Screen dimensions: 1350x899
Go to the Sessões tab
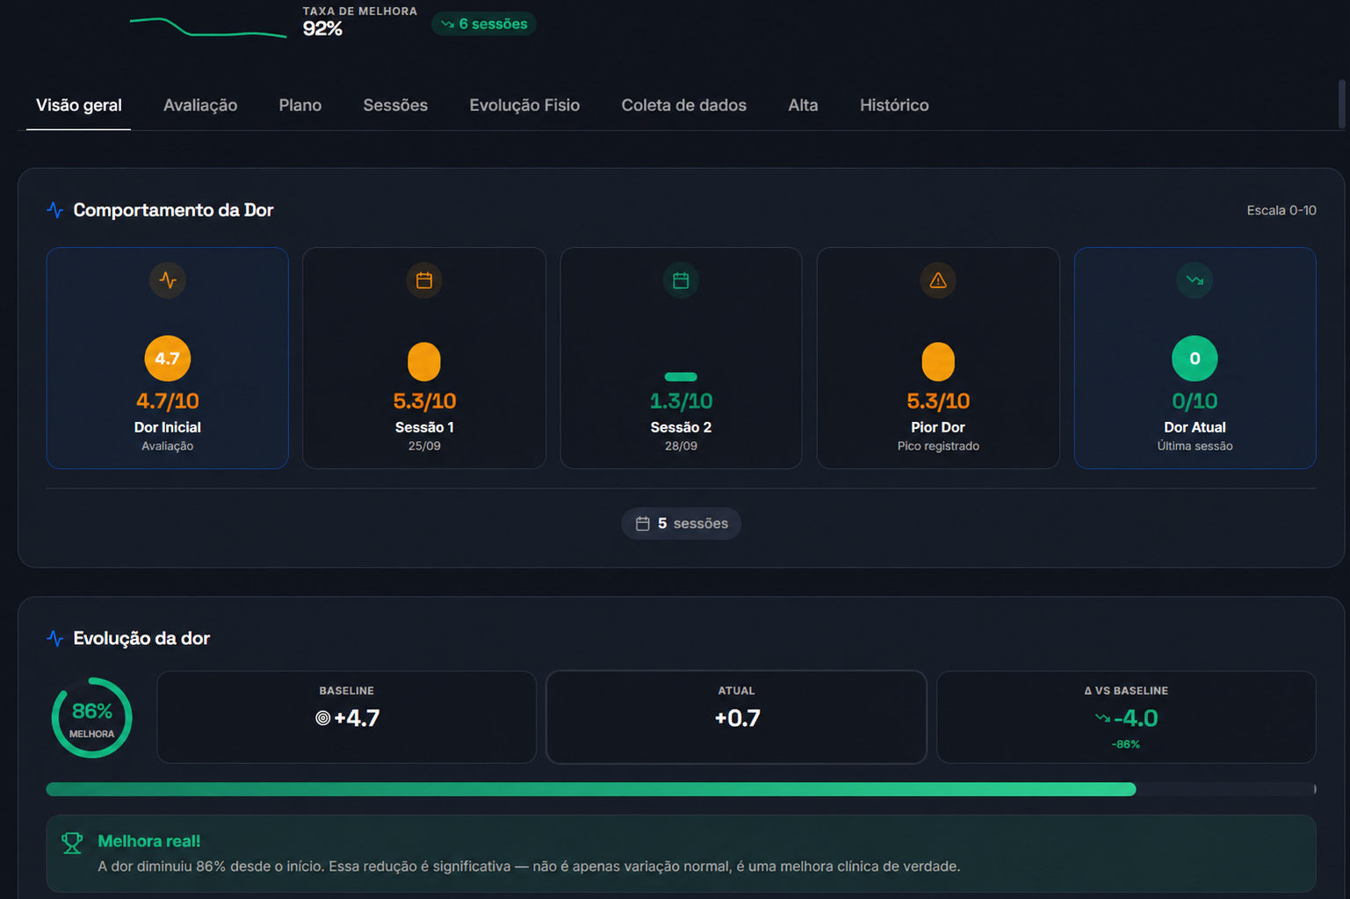tap(395, 105)
